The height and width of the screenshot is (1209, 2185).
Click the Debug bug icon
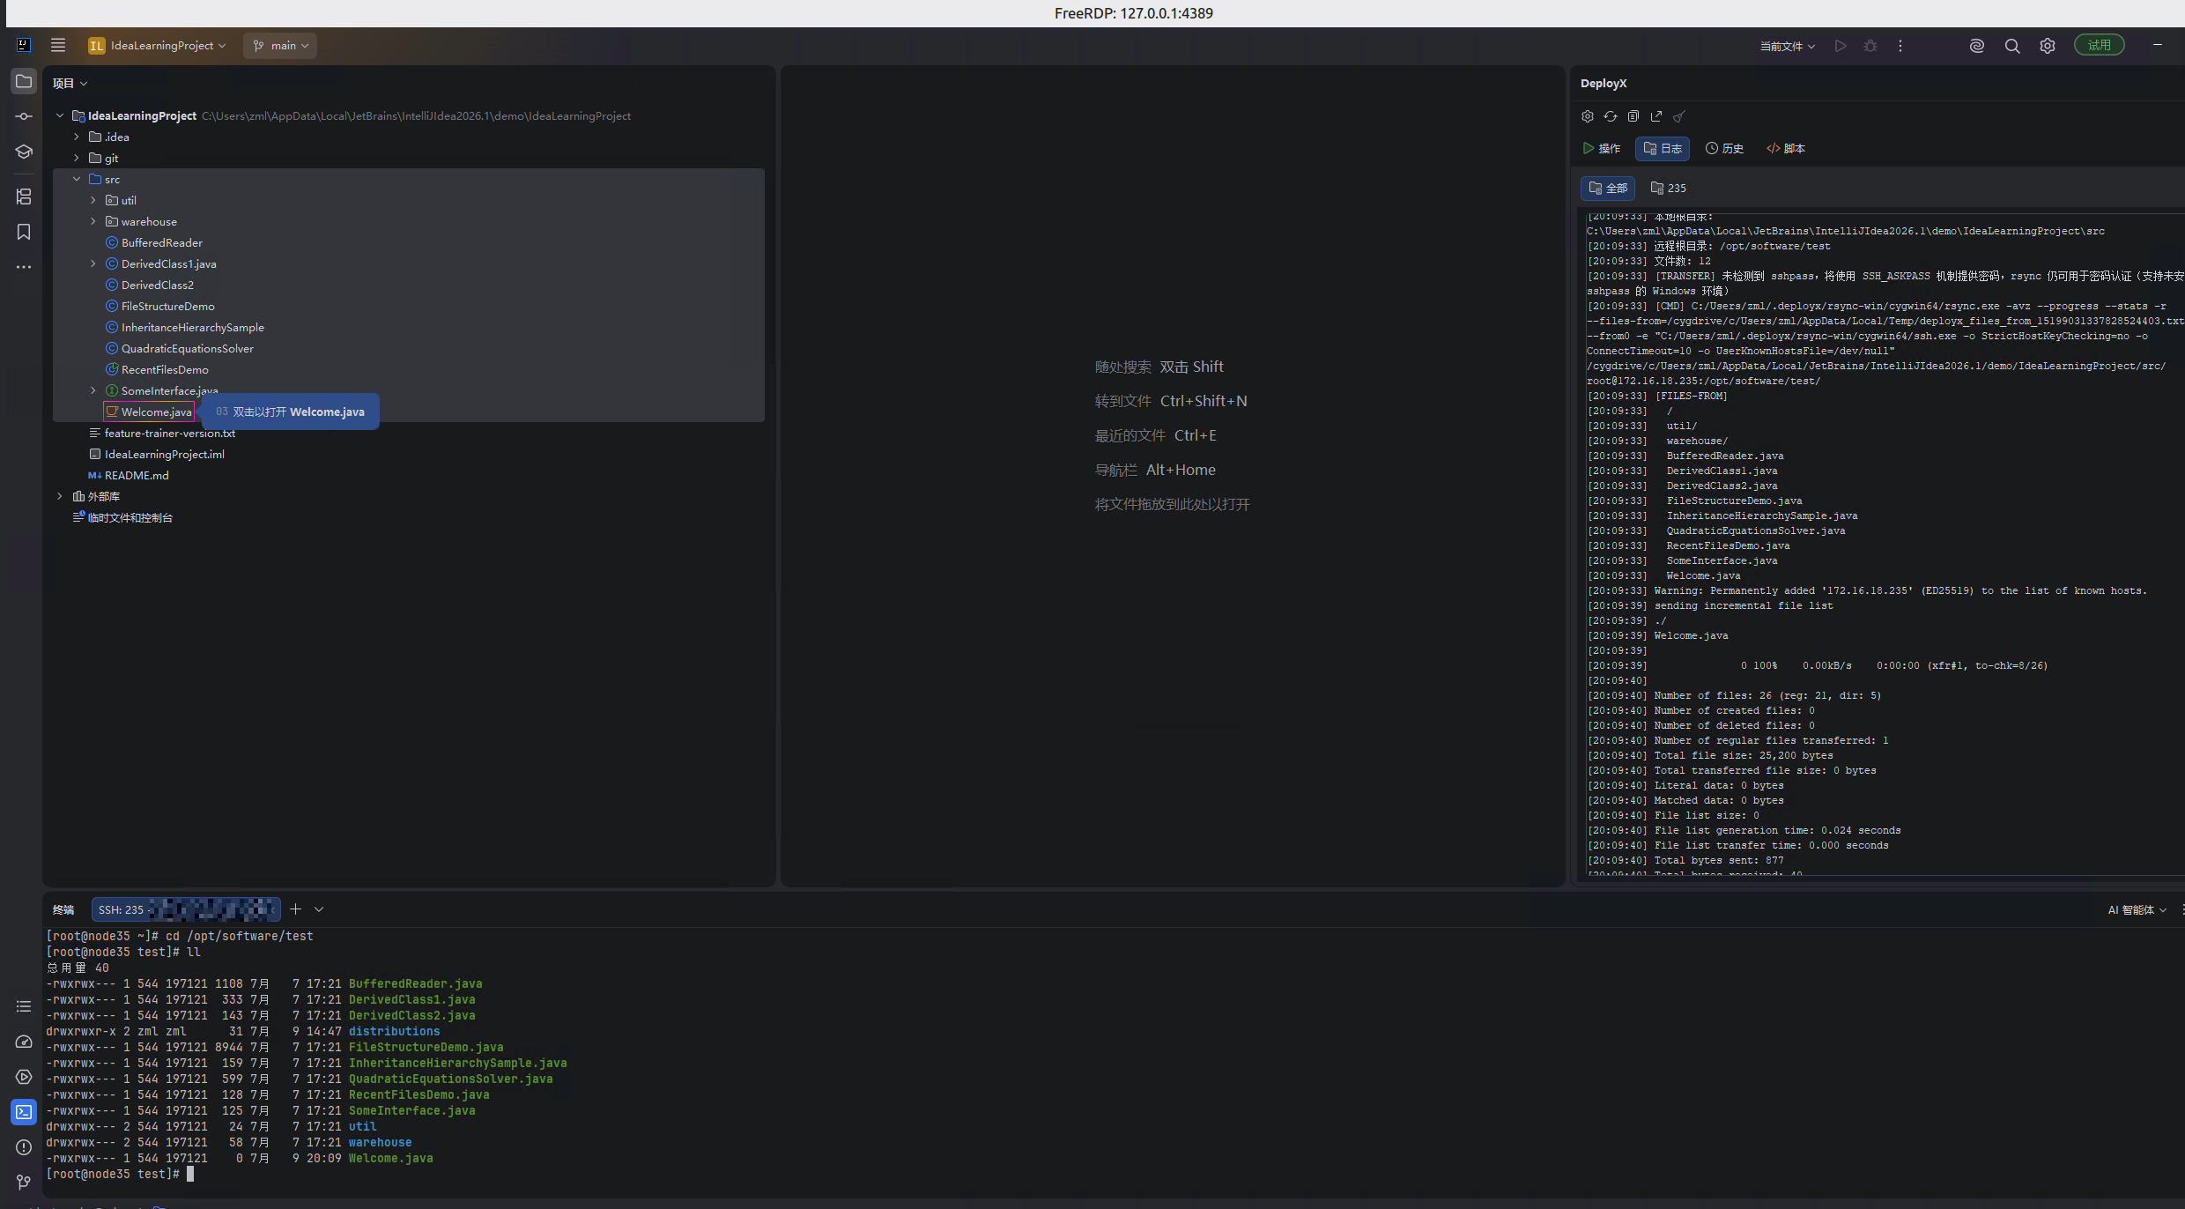(x=1870, y=46)
